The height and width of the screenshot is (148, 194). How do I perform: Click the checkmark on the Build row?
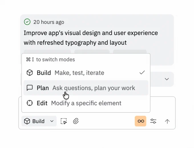click(142, 73)
